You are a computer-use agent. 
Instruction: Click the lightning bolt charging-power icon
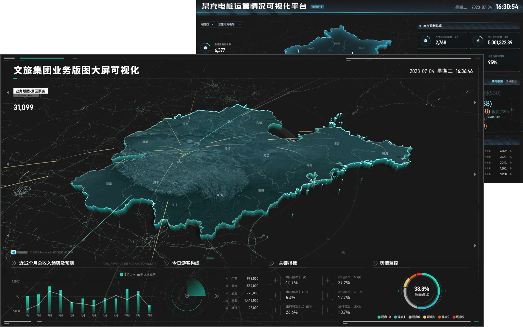click(478, 41)
